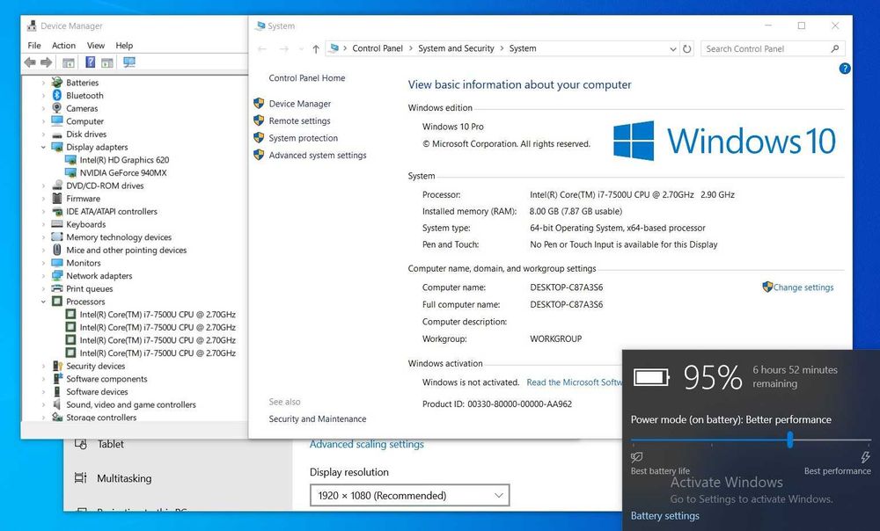The height and width of the screenshot is (531, 880).
Task: Click the scan for hardware changes monitor icon
Action: tap(129, 62)
